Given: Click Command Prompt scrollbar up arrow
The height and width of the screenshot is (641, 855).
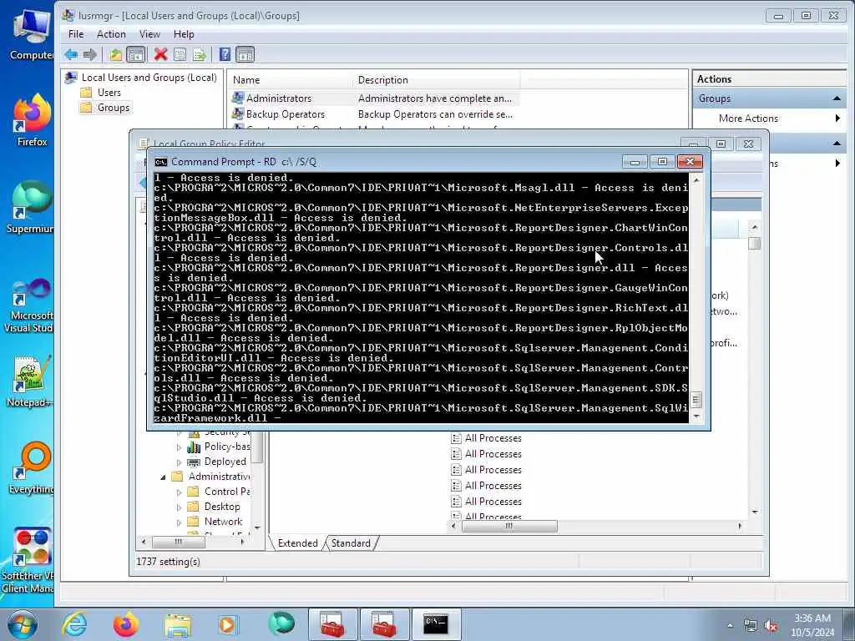Looking at the screenshot, I should coord(696,179).
